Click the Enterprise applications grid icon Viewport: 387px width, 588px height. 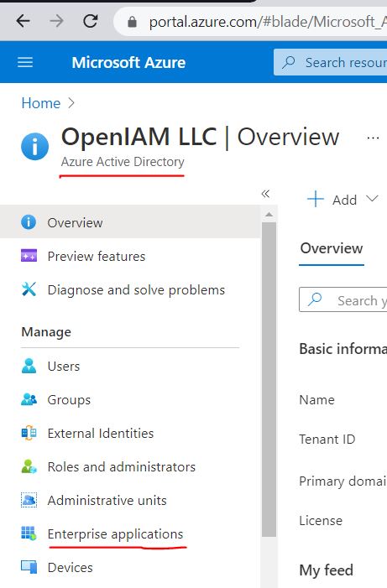coord(29,533)
